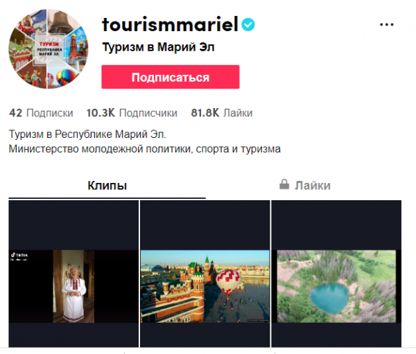This screenshot has height=354, width=416.
Task: Open the round profile avatar picture
Action: point(49,48)
